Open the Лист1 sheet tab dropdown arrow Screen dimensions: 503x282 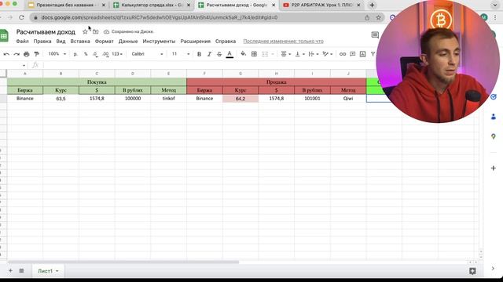[x=57, y=271]
